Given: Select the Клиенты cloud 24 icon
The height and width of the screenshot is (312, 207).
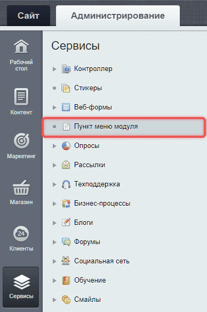Looking at the screenshot, I should [x=21, y=233].
